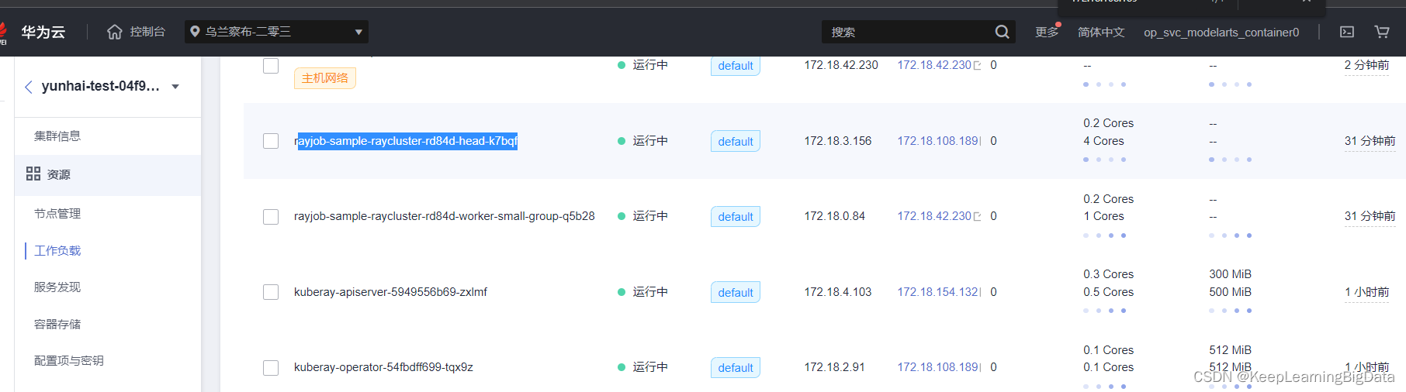Click 4 Cores CPU limit value
Image resolution: width=1406 pixels, height=392 pixels.
[1103, 141]
